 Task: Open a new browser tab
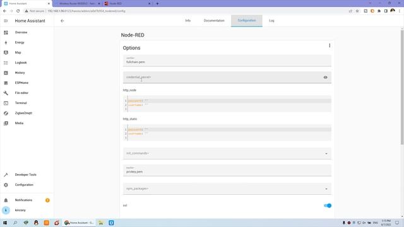(x=157, y=4)
